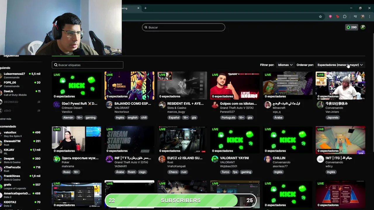
Task: Open CHILLIN stream title
Action: pos(279,158)
